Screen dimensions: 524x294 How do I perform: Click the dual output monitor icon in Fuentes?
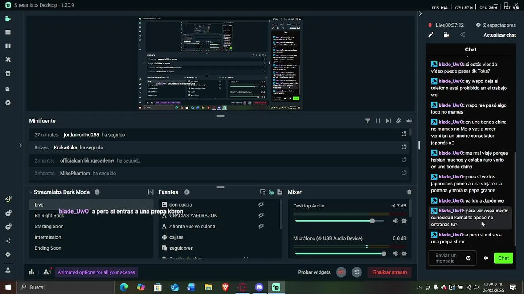(x=263, y=192)
